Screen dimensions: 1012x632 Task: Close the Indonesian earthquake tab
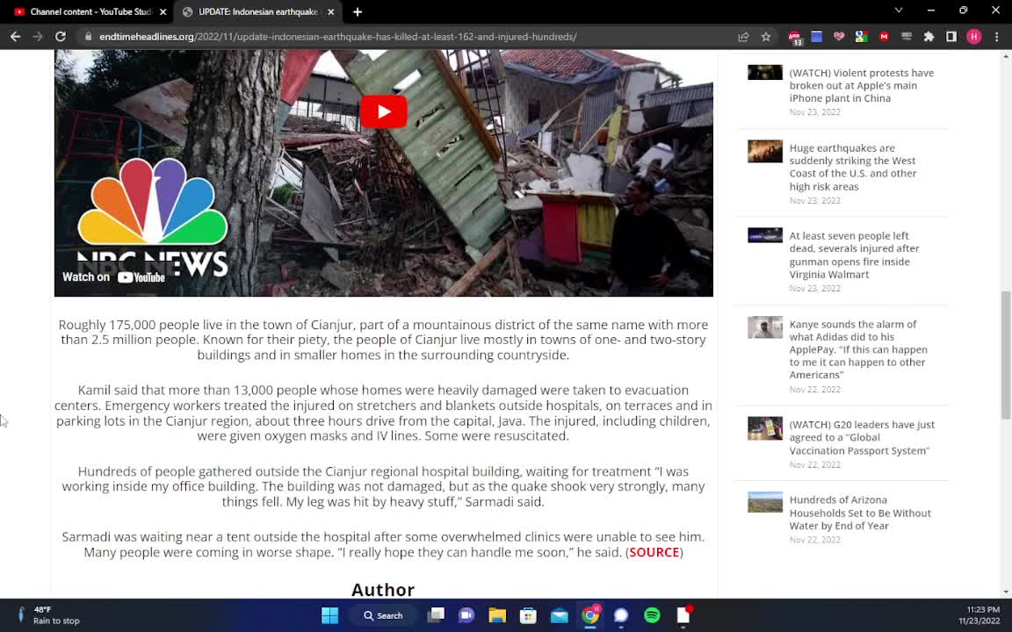(x=330, y=11)
